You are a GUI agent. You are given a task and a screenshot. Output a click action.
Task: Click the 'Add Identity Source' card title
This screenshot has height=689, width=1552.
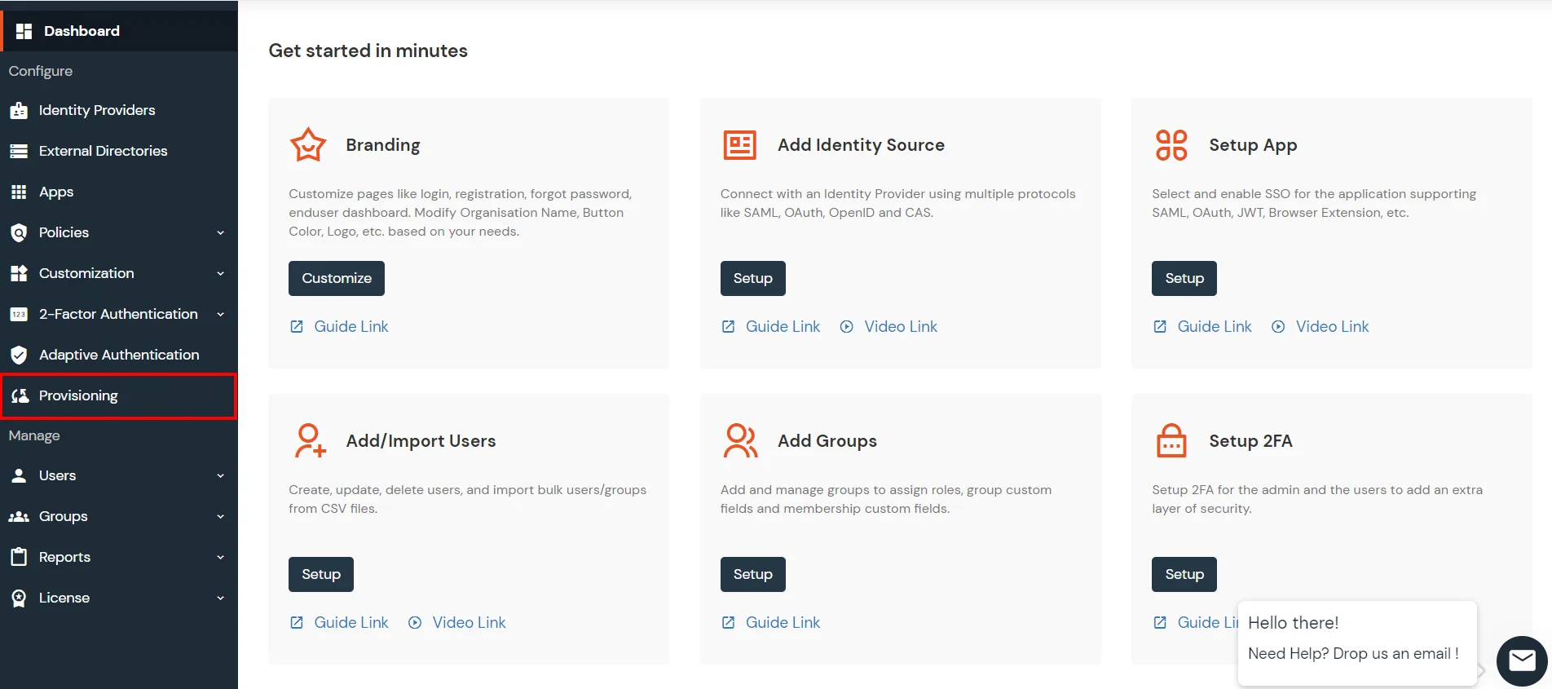pyautogui.click(x=861, y=145)
